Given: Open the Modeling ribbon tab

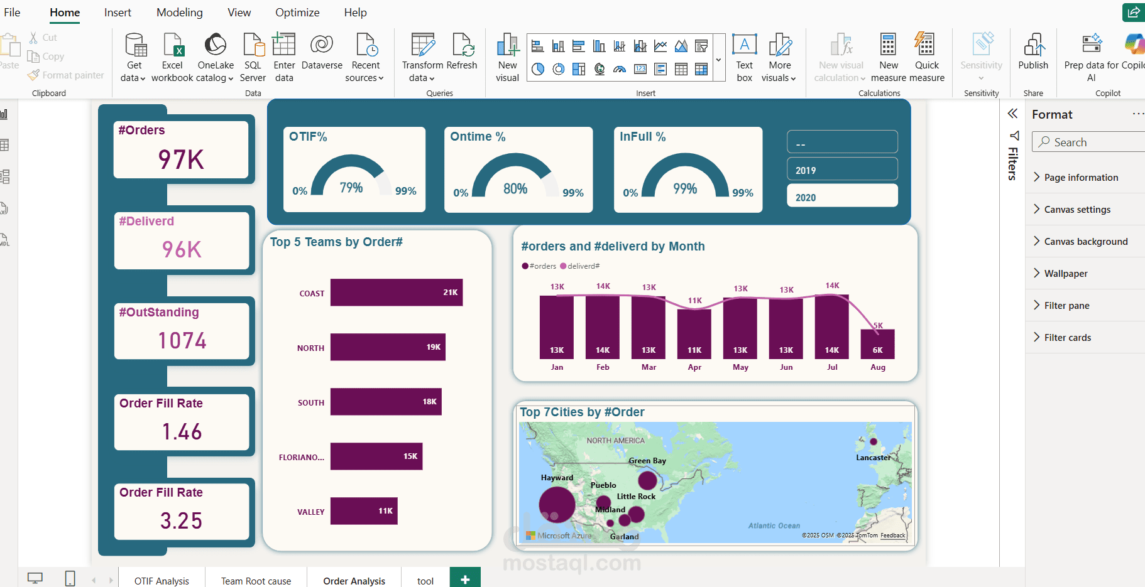Looking at the screenshot, I should point(180,13).
